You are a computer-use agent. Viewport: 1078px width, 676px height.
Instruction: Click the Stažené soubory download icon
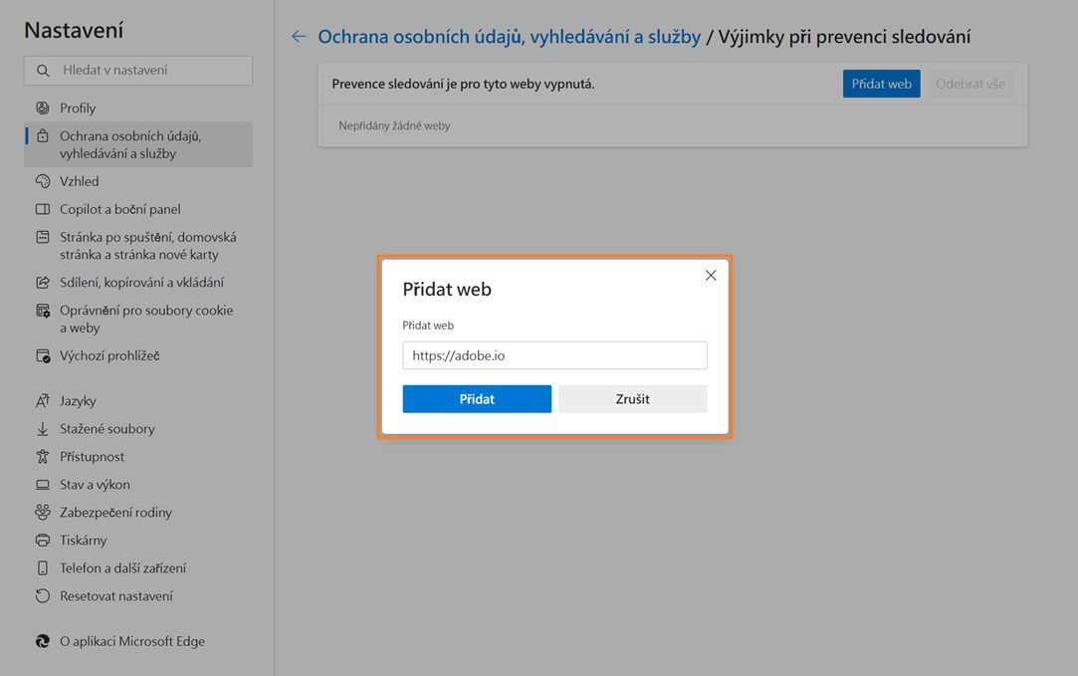[41, 428]
